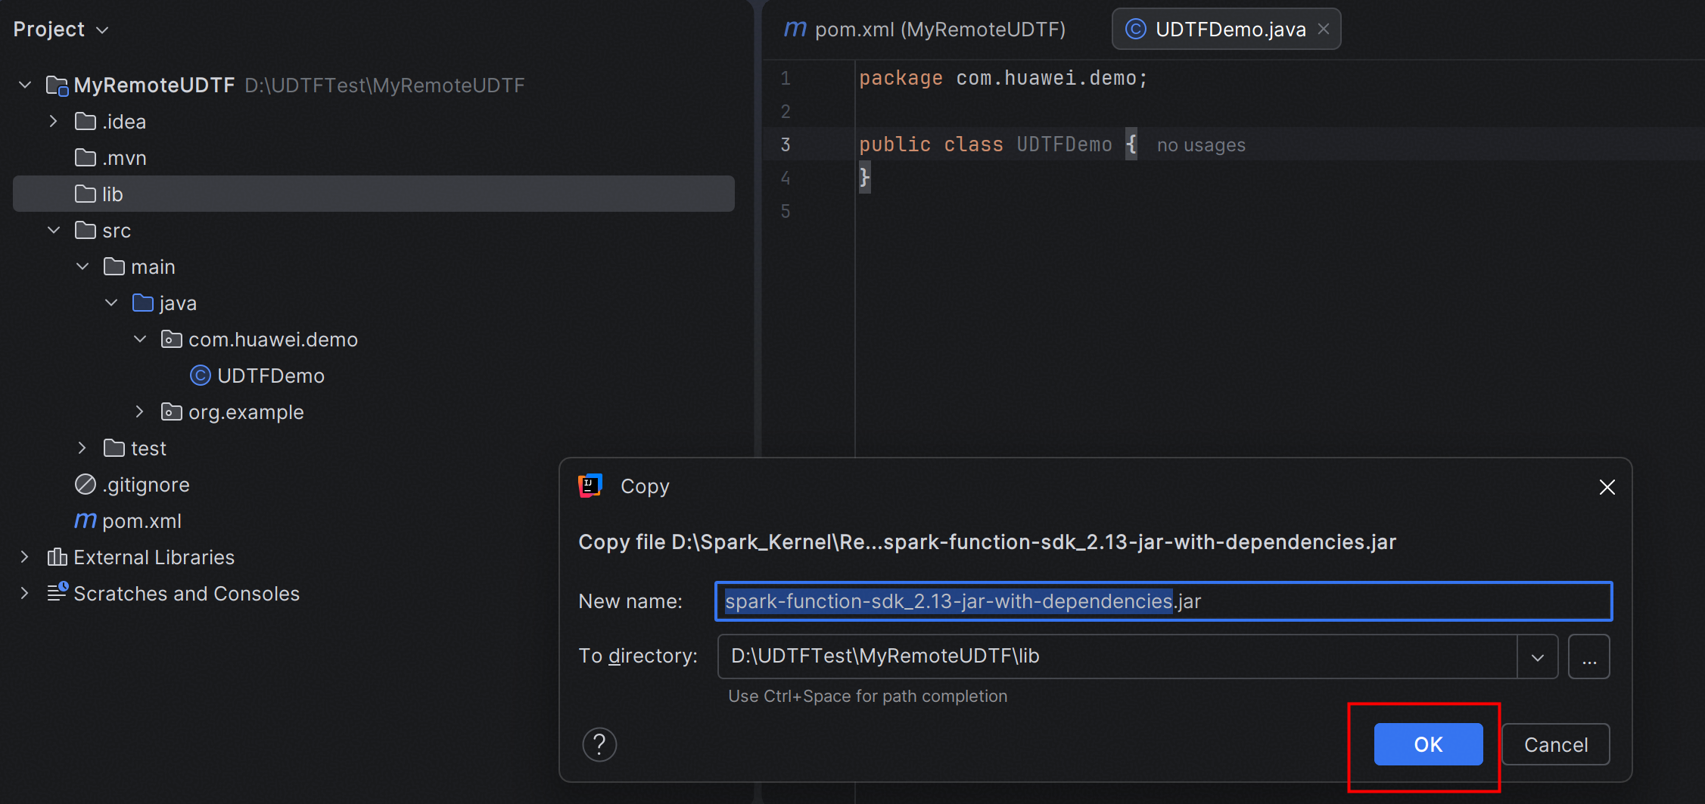Screen dimensions: 1705x804
Task: Click the Maven icon on pom.xml tab
Action: (x=795, y=29)
